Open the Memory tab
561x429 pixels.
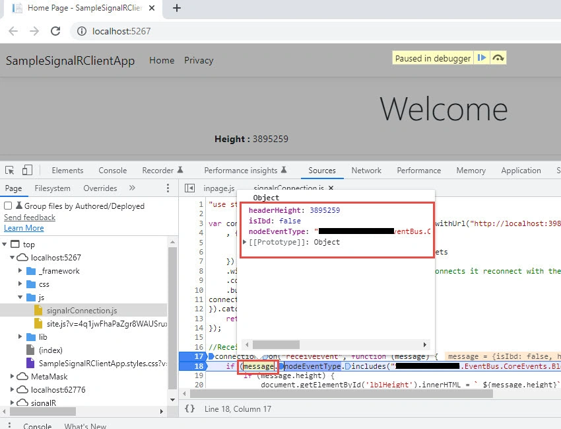click(x=471, y=171)
